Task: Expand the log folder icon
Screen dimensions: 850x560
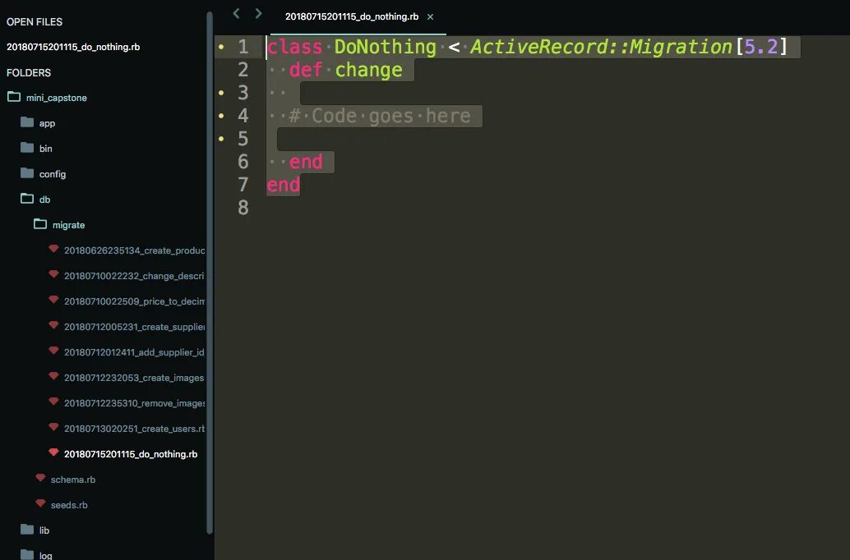Action: point(27,554)
